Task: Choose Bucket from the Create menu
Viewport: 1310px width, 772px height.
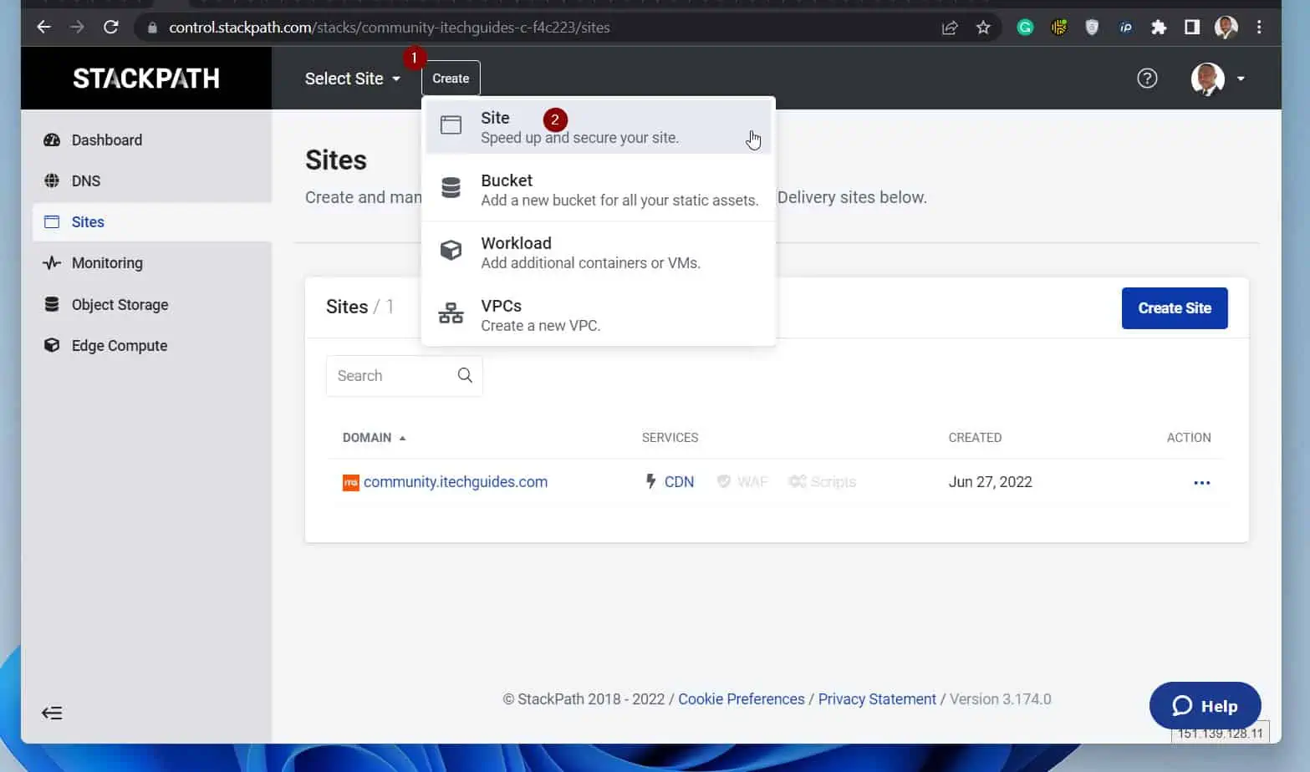Action: [x=599, y=190]
